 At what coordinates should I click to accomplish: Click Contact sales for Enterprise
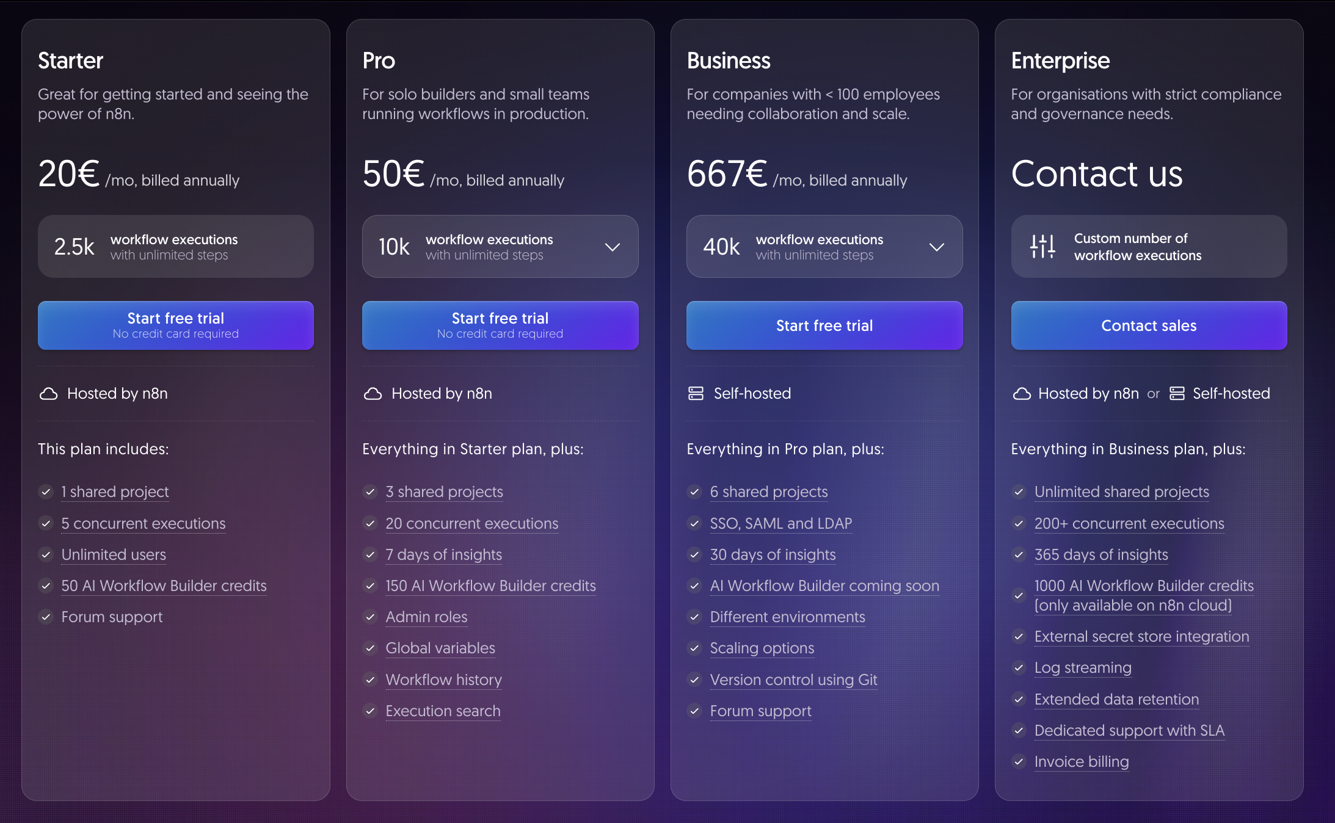click(x=1148, y=325)
